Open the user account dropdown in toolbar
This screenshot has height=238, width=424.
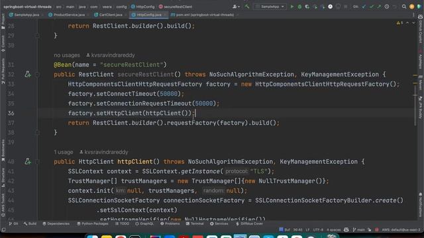pos(236,7)
